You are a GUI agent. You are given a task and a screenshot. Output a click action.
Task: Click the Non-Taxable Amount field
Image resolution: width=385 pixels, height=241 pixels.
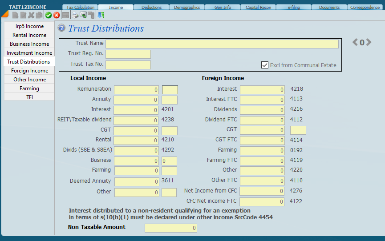tap(170, 228)
